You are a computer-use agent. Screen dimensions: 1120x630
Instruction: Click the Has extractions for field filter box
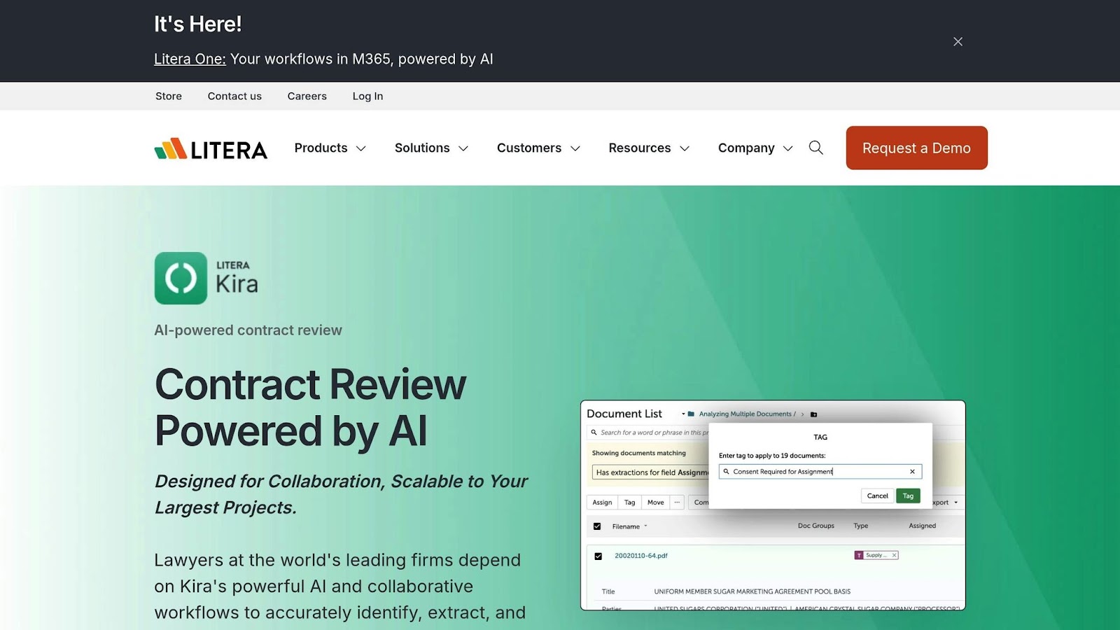[x=650, y=472]
